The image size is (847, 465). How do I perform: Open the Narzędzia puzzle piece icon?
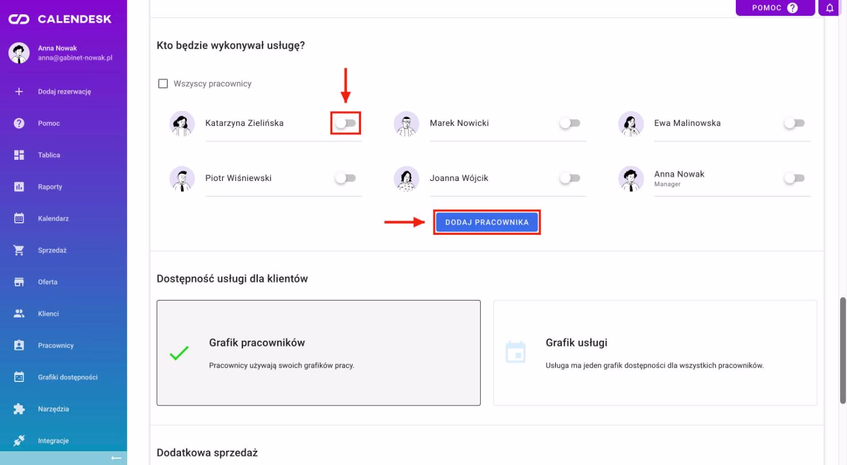[19, 409]
